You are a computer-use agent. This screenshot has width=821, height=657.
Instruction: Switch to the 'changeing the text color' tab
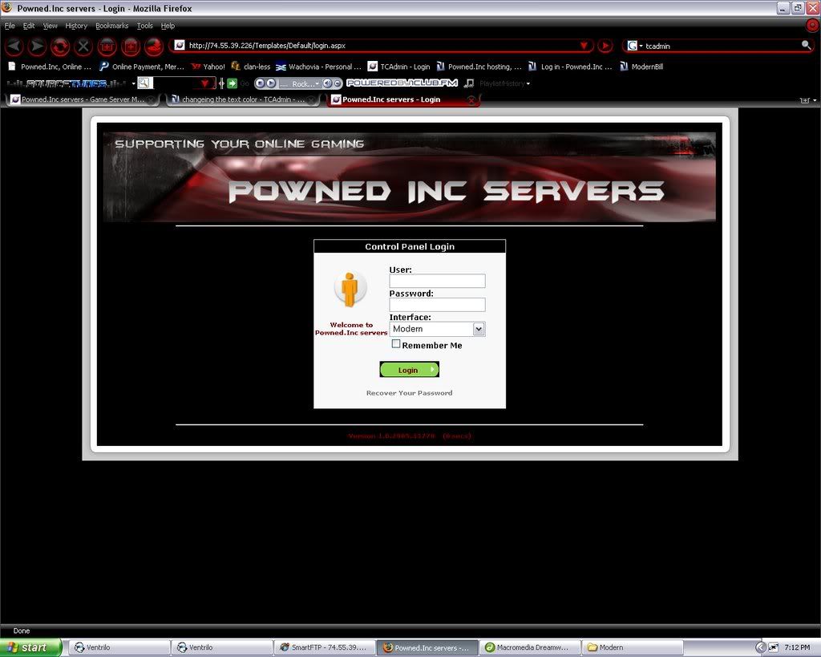tap(242, 99)
